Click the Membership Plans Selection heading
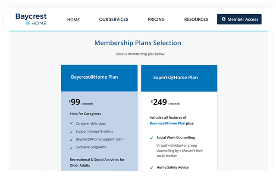The image size is (276, 179). [x=138, y=43]
